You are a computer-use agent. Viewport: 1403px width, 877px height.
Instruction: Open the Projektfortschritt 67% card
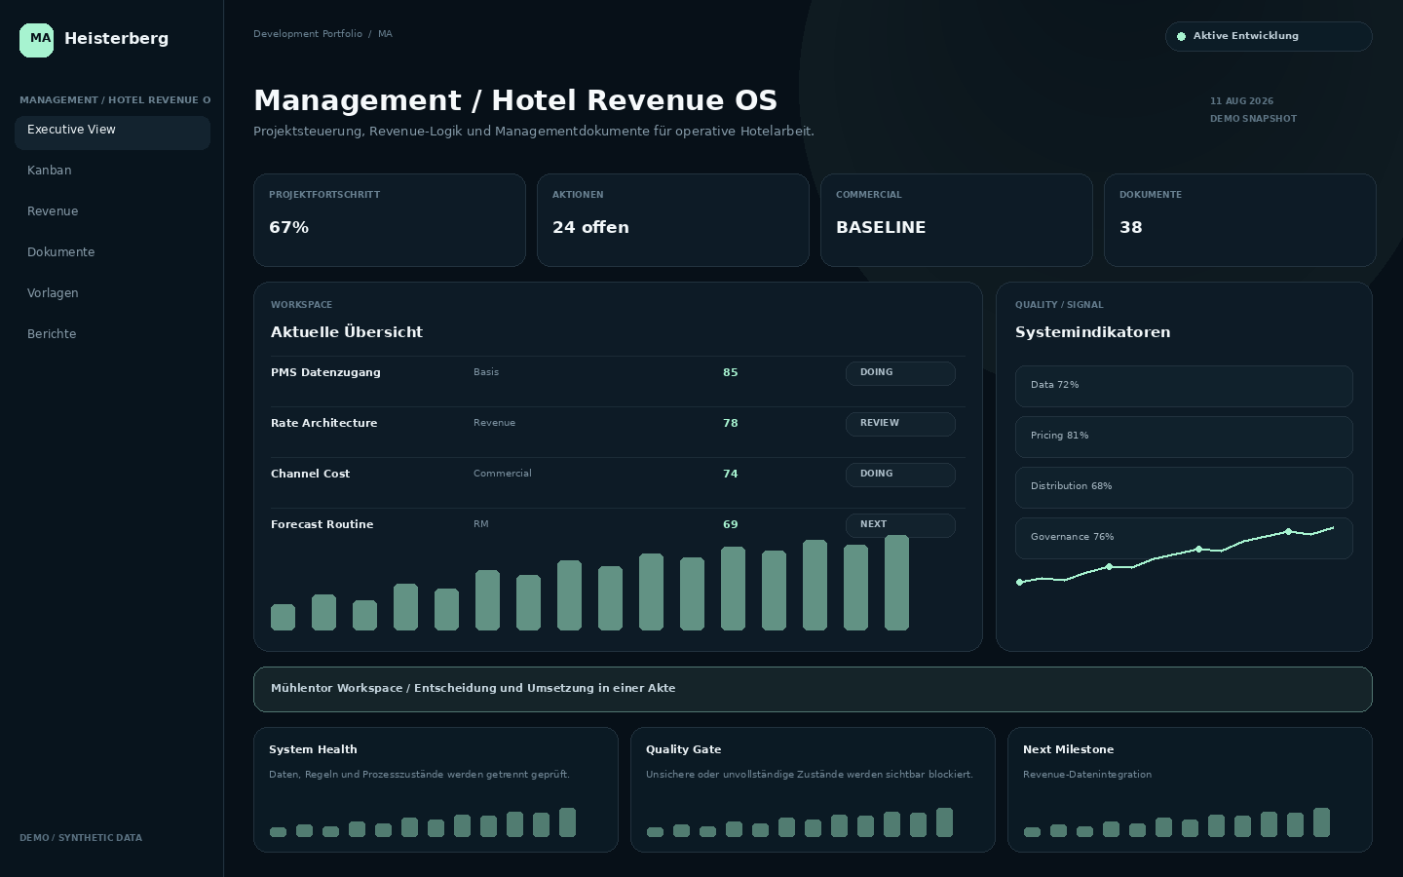point(390,220)
